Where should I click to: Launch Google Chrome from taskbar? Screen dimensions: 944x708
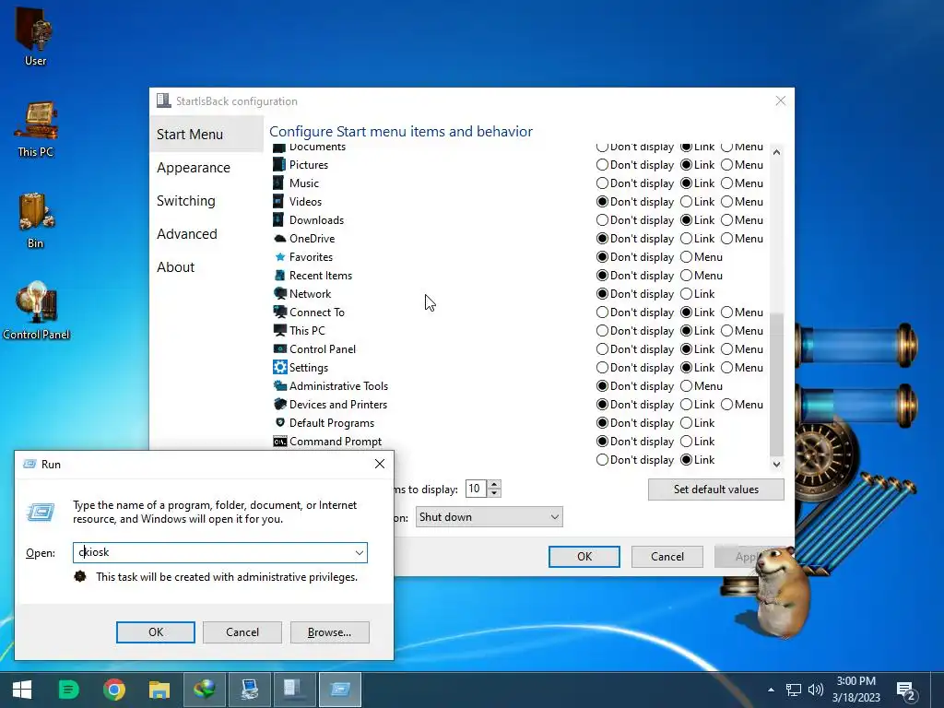click(113, 690)
